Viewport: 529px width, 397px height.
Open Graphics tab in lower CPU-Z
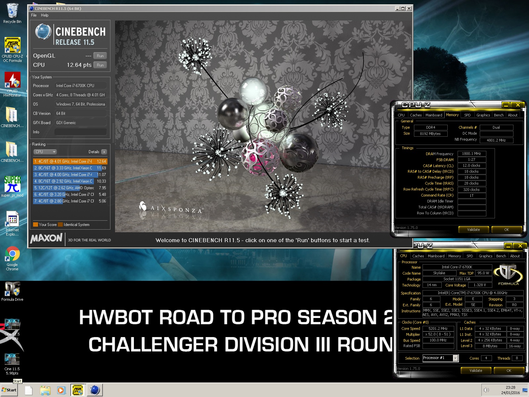[485, 256]
